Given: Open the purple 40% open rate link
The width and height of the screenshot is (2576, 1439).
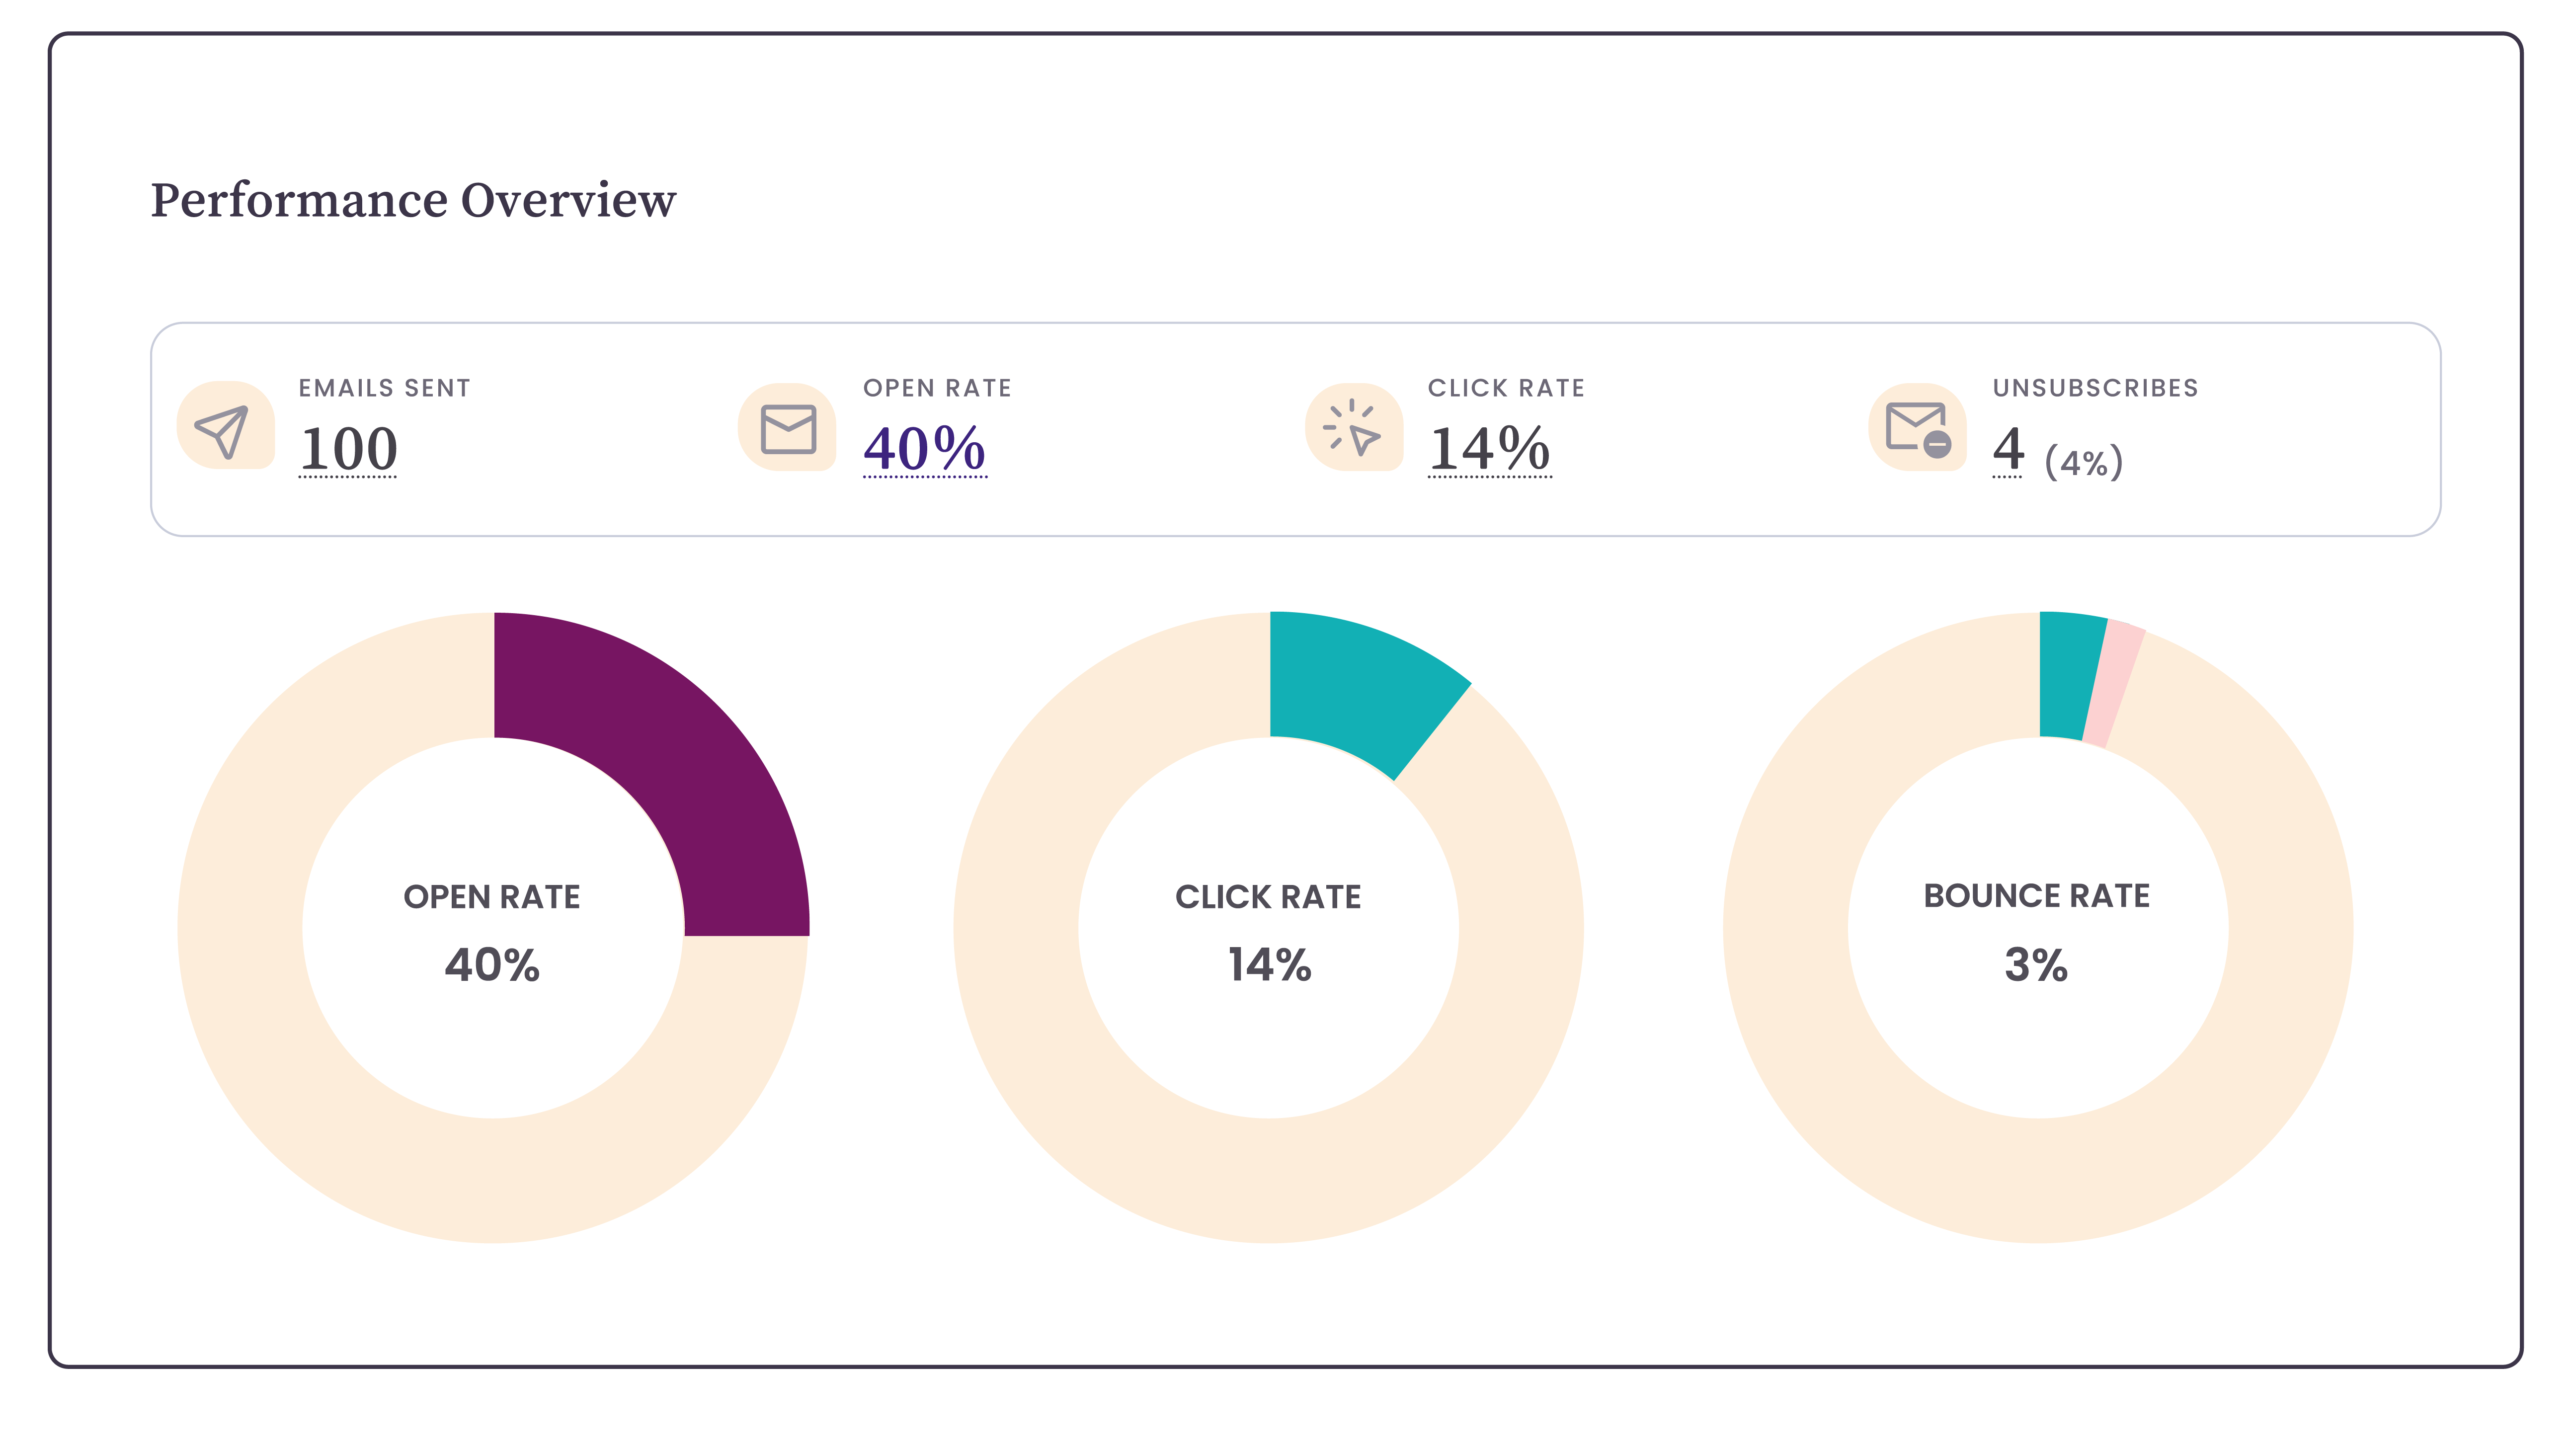Looking at the screenshot, I should tap(924, 449).
